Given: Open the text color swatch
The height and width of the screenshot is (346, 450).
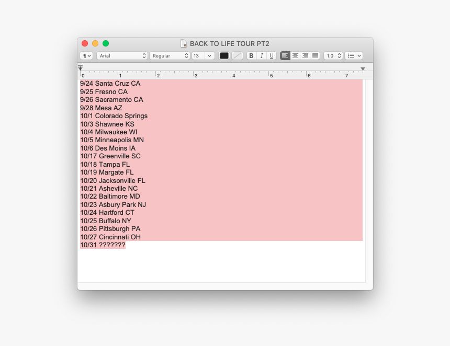Looking at the screenshot, I should point(224,55).
